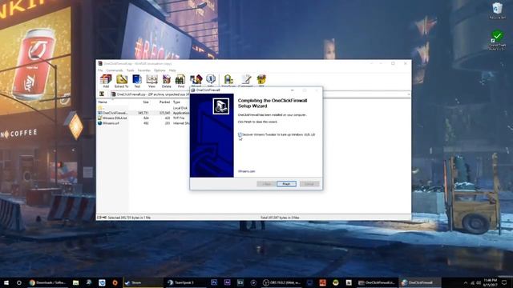Click the 'Total 347,047 bytes' status text

coord(280,218)
